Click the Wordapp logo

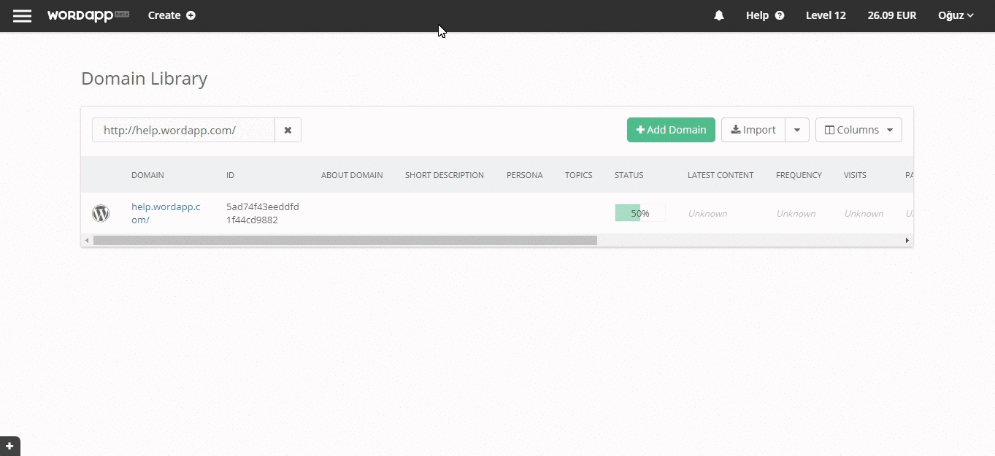[88, 15]
